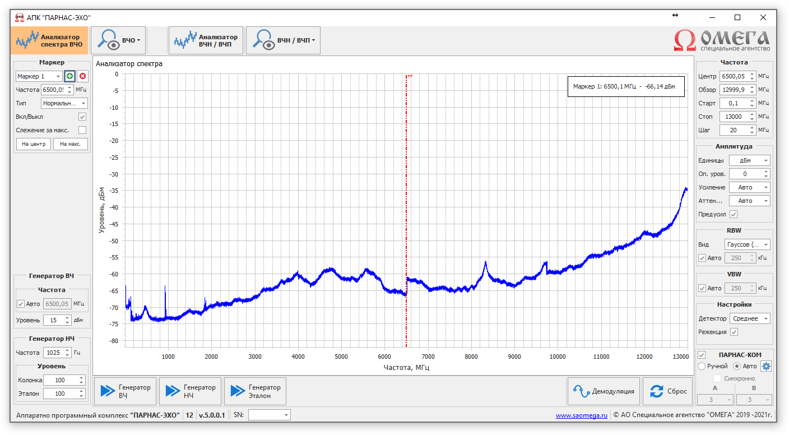Switch to Анализатор ВЧН / ВЧП tab

point(206,40)
